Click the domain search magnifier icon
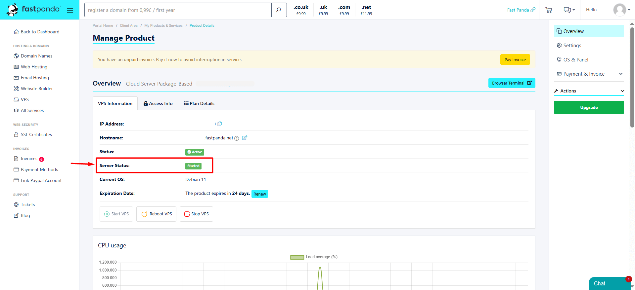635x290 pixels. coord(279,10)
